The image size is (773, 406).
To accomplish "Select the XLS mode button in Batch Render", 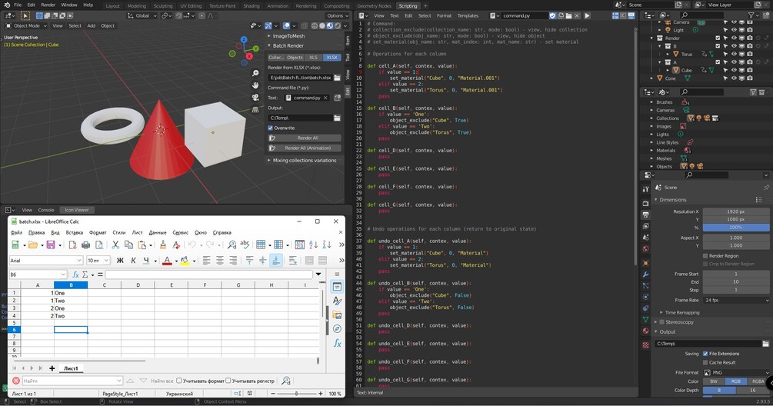I will click(x=313, y=57).
